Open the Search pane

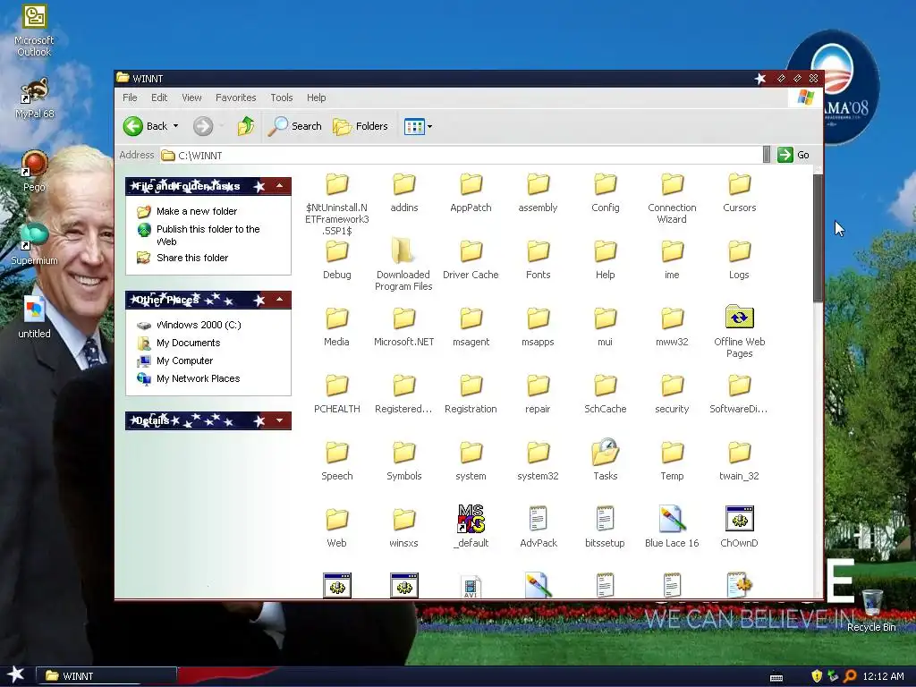295,125
